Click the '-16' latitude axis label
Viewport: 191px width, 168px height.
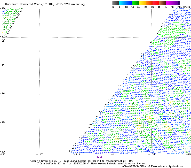pos(2,94)
